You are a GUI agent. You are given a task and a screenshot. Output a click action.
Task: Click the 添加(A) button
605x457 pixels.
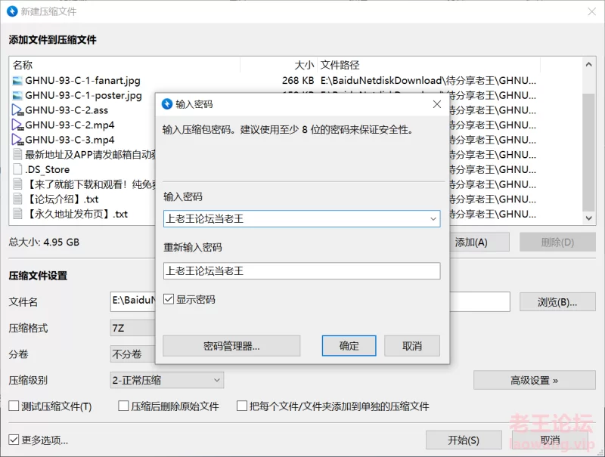click(479, 242)
